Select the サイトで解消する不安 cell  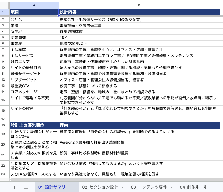pyautogui.click(x=34, y=100)
